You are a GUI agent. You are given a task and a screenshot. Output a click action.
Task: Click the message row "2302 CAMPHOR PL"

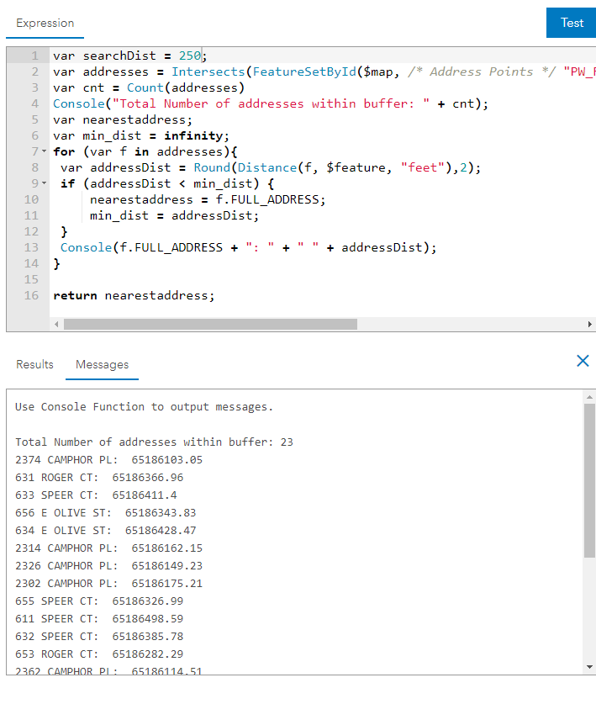(x=108, y=583)
